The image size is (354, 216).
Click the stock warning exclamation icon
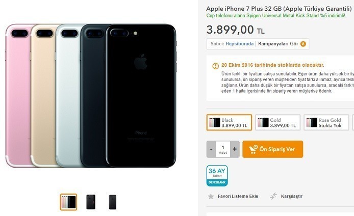[216, 66]
